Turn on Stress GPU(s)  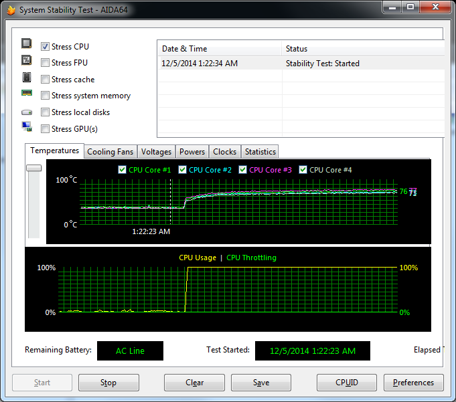45,128
